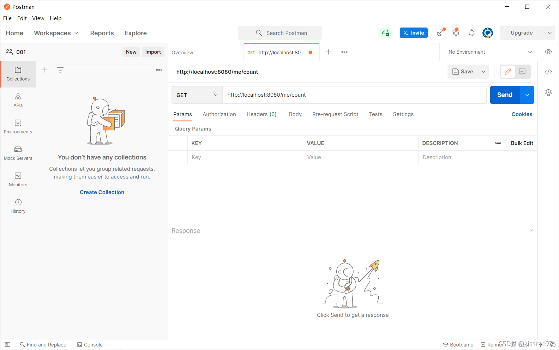This screenshot has height=350, width=559.
Task: Open the Help menu
Action: tap(55, 18)
